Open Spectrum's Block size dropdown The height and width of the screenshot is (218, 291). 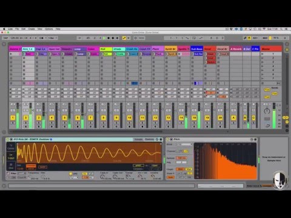click(x=184, y=144)
